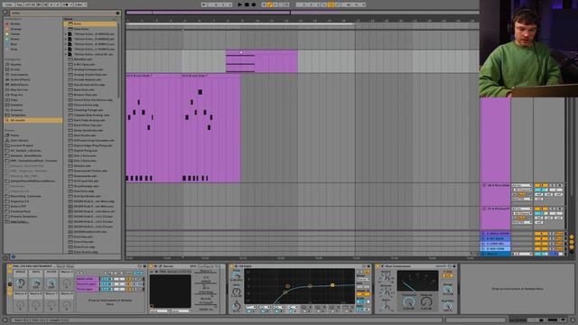
Task: Expand the second Simon Echo result
Action: coord(66,39)
